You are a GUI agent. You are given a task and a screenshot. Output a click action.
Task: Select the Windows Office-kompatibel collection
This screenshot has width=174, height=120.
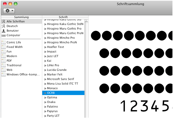click(23, 74)
